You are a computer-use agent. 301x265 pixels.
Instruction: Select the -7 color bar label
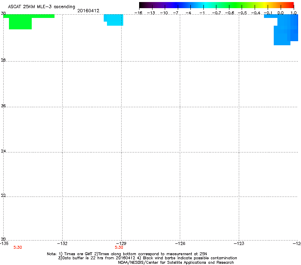click(176, 13)
